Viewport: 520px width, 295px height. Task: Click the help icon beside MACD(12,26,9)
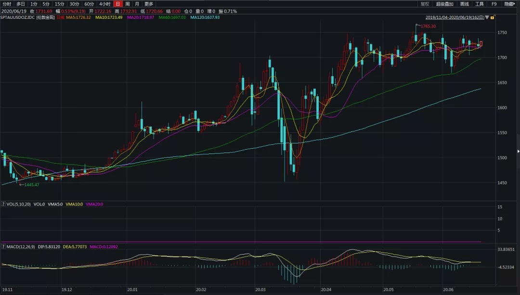coord(3,246)
